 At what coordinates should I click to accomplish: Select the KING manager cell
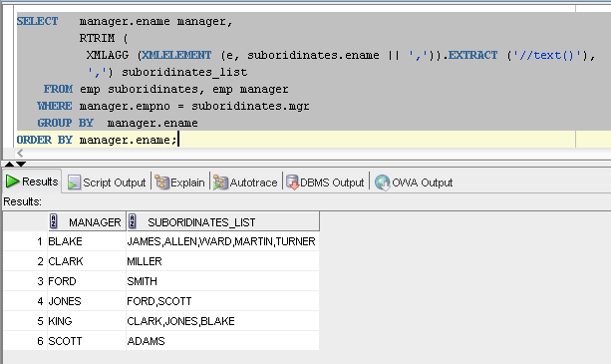[x=87, y=321]
